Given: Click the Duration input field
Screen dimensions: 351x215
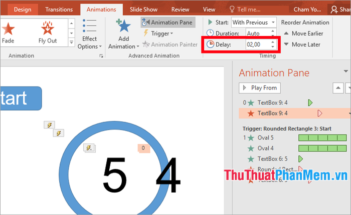Looking at the screenshot, I should pyautogui.click(x=258, y=33).
